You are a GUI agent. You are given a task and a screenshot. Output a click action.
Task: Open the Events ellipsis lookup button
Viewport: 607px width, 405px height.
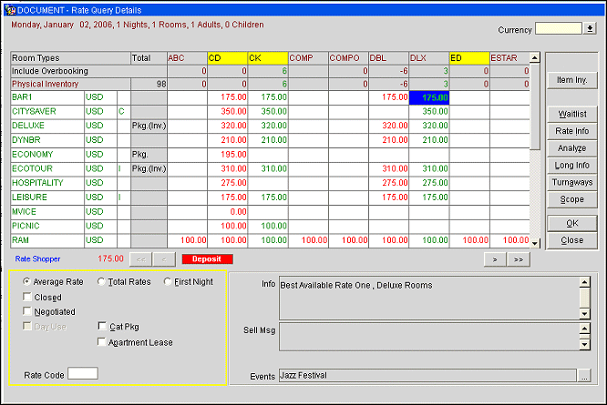(x=583, y=375)
